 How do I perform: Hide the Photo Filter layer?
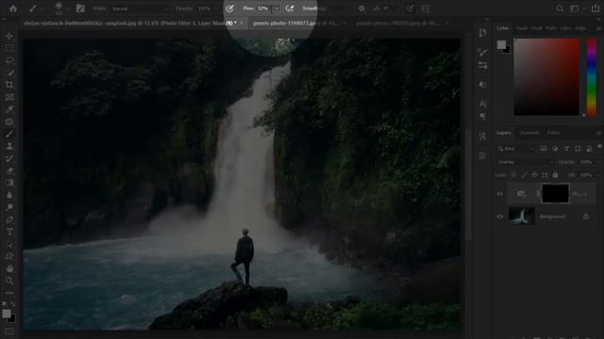click(499, 194)
